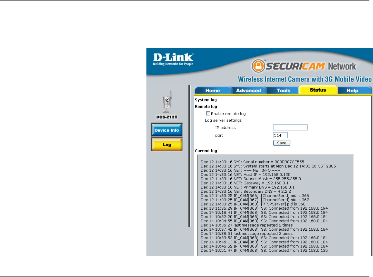Select the 'Serial number = 000D887CE555' log line
The image size is (373, 277).
point(252,162)
